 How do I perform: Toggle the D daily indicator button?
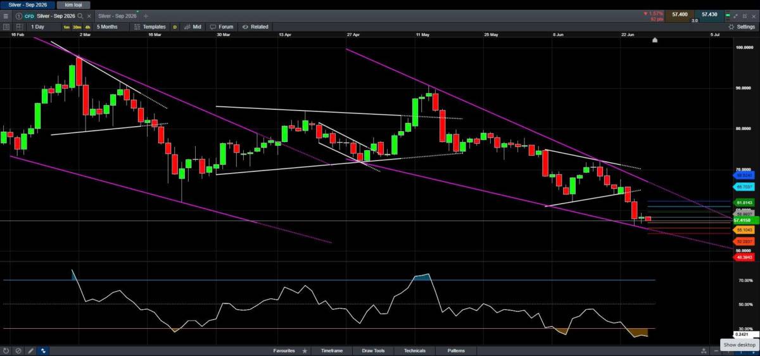175,27
